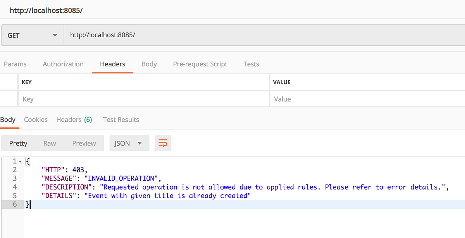Select the Pre-request Script section
The width and height of the screenshot is (465, 238).
click(200, 64)
